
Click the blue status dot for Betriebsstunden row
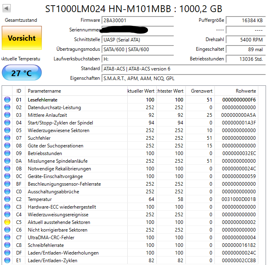pyautogui.click(x=7, y=153)
